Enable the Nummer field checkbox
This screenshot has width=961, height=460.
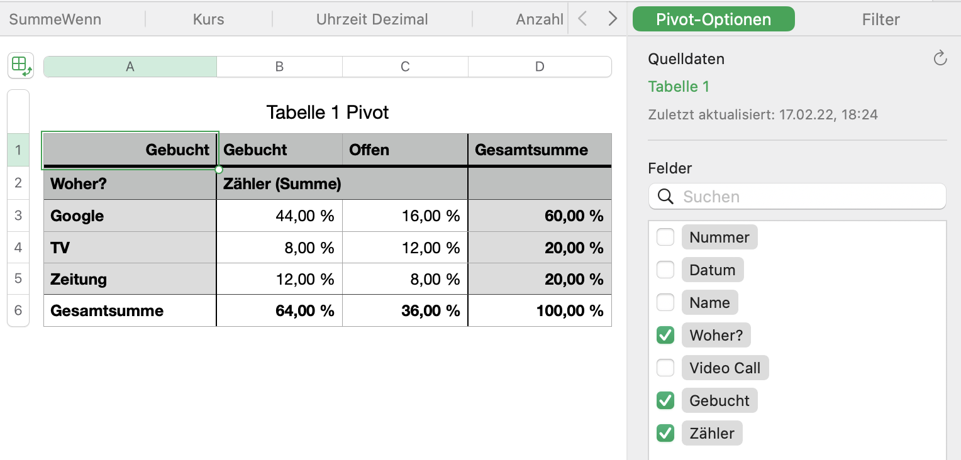point(665,238)
